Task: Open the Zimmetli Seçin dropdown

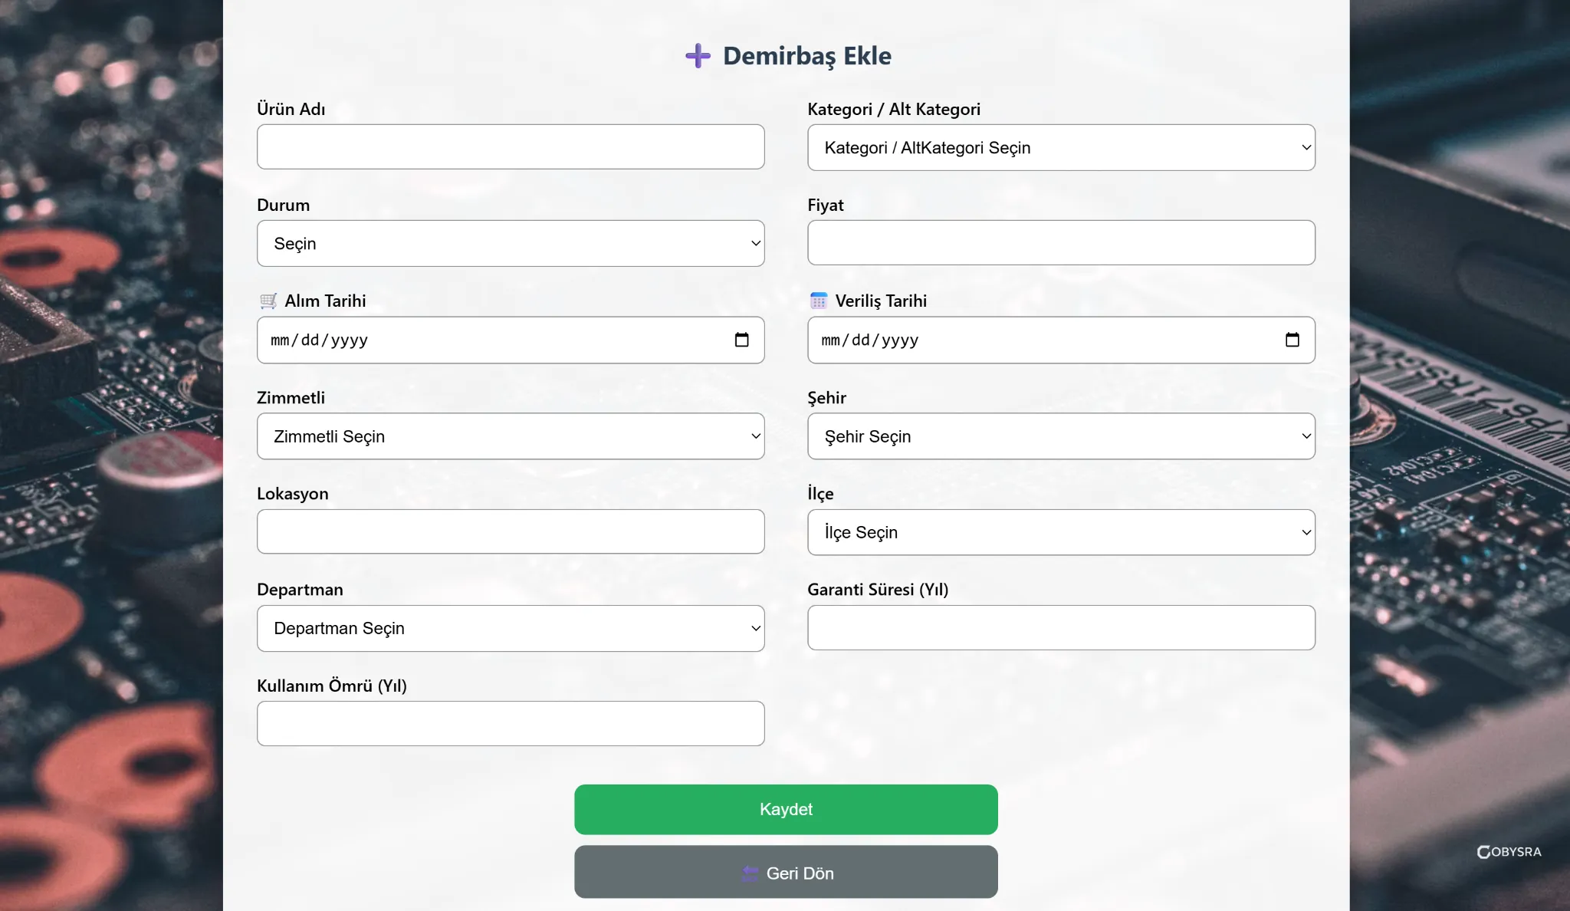Action: [511, 436]
